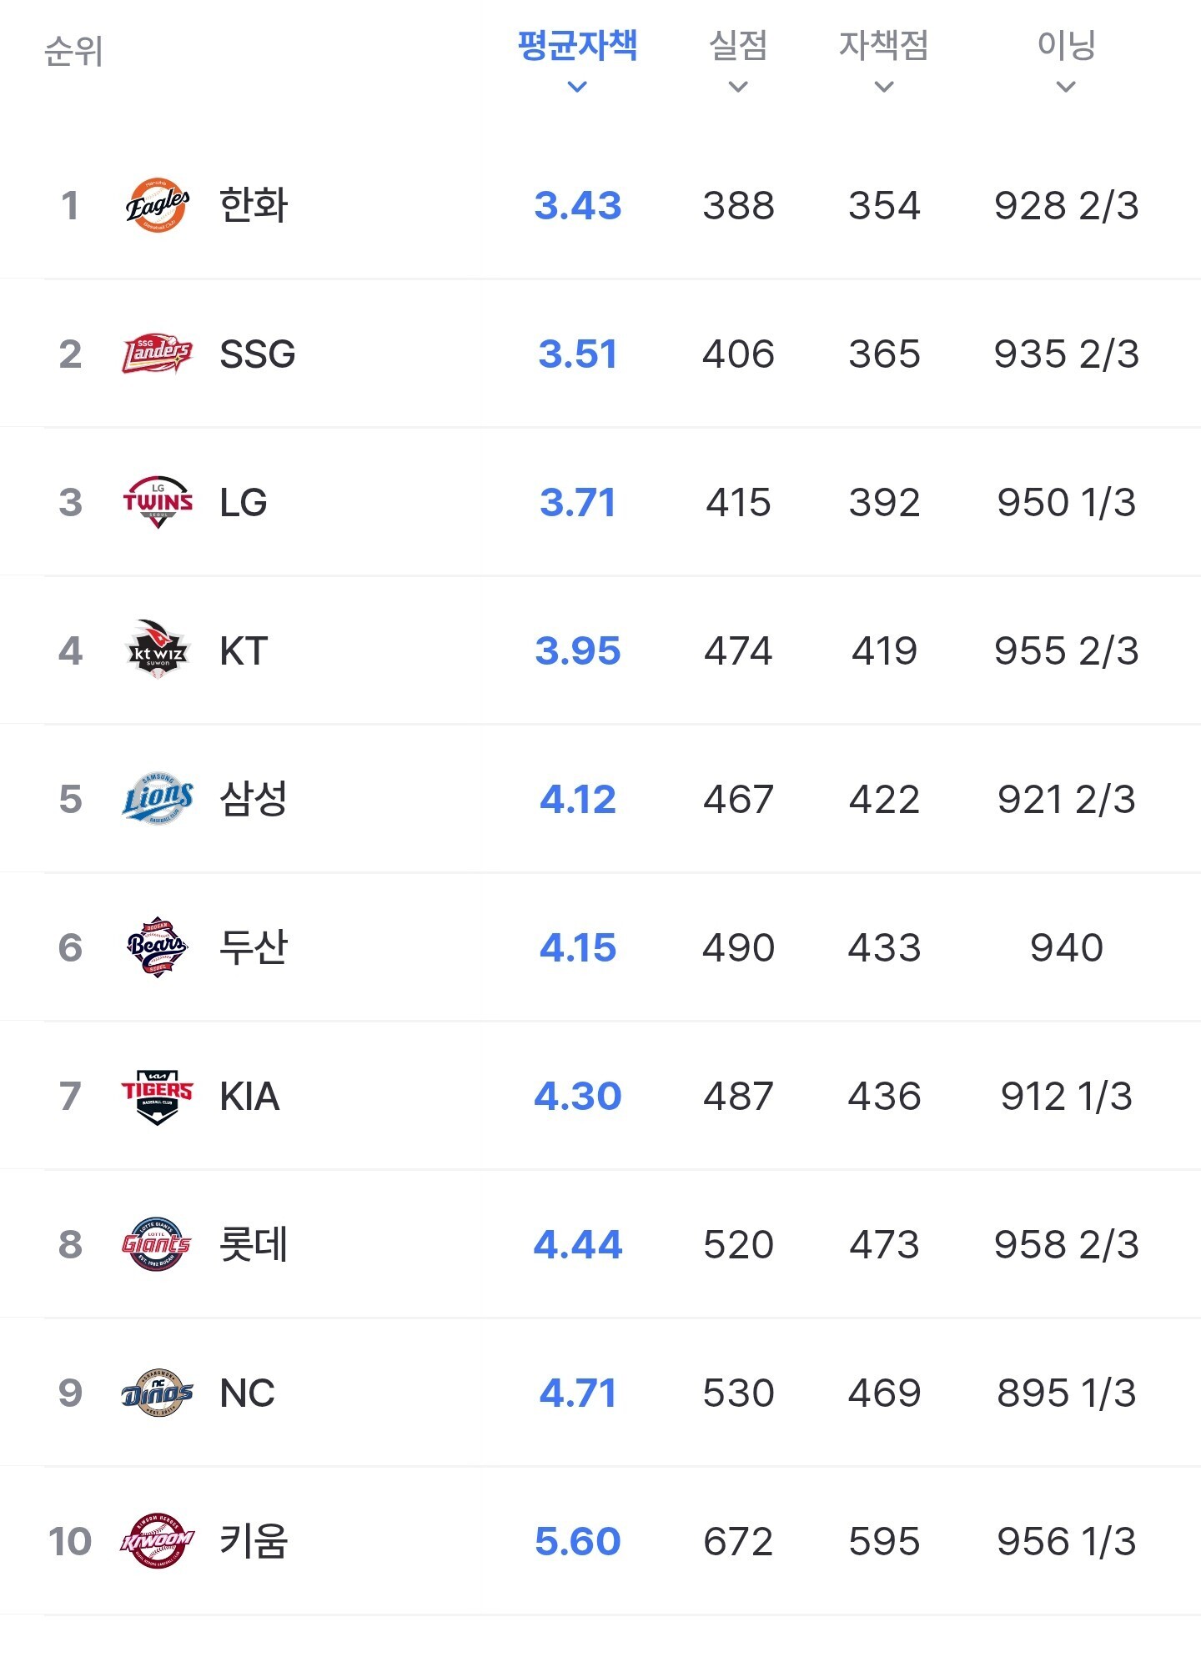Sort by 평균자책 using its chevron
The height and width of the screenshot is (1657, 1201).
(x=577, y=87)
